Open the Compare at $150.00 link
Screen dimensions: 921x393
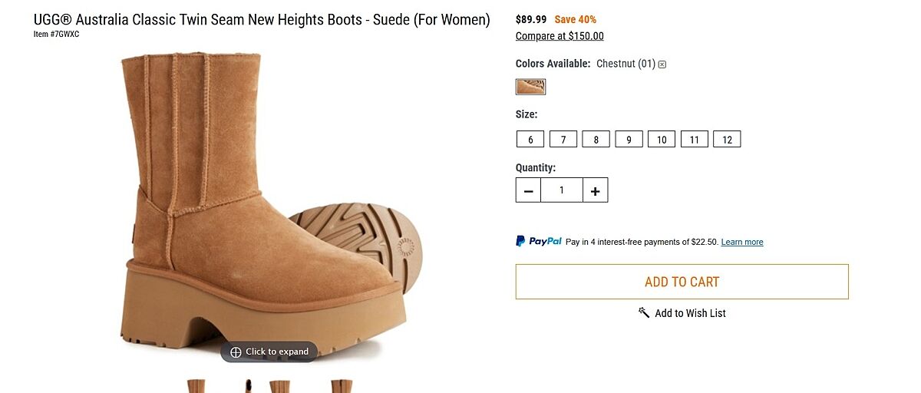pos(560,36)
